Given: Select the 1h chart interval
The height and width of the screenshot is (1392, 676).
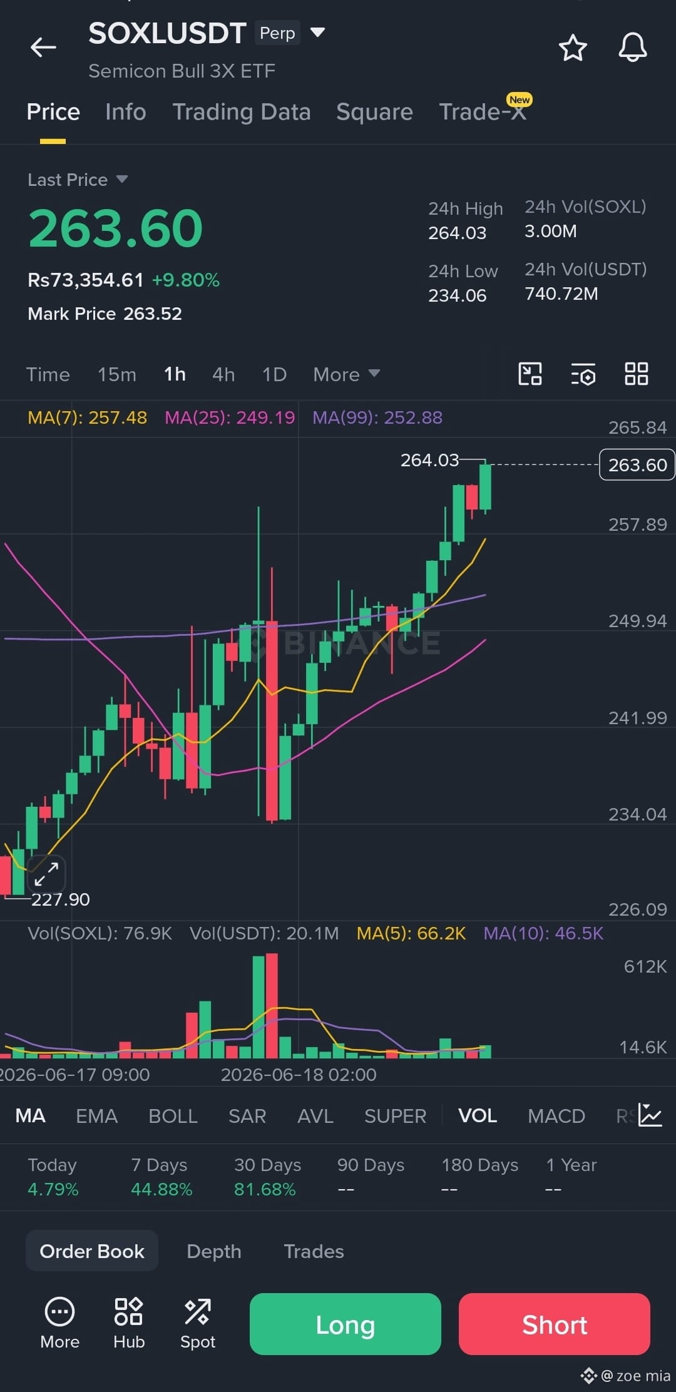Looking at the screenshot, I should click(x=175, y=374).
